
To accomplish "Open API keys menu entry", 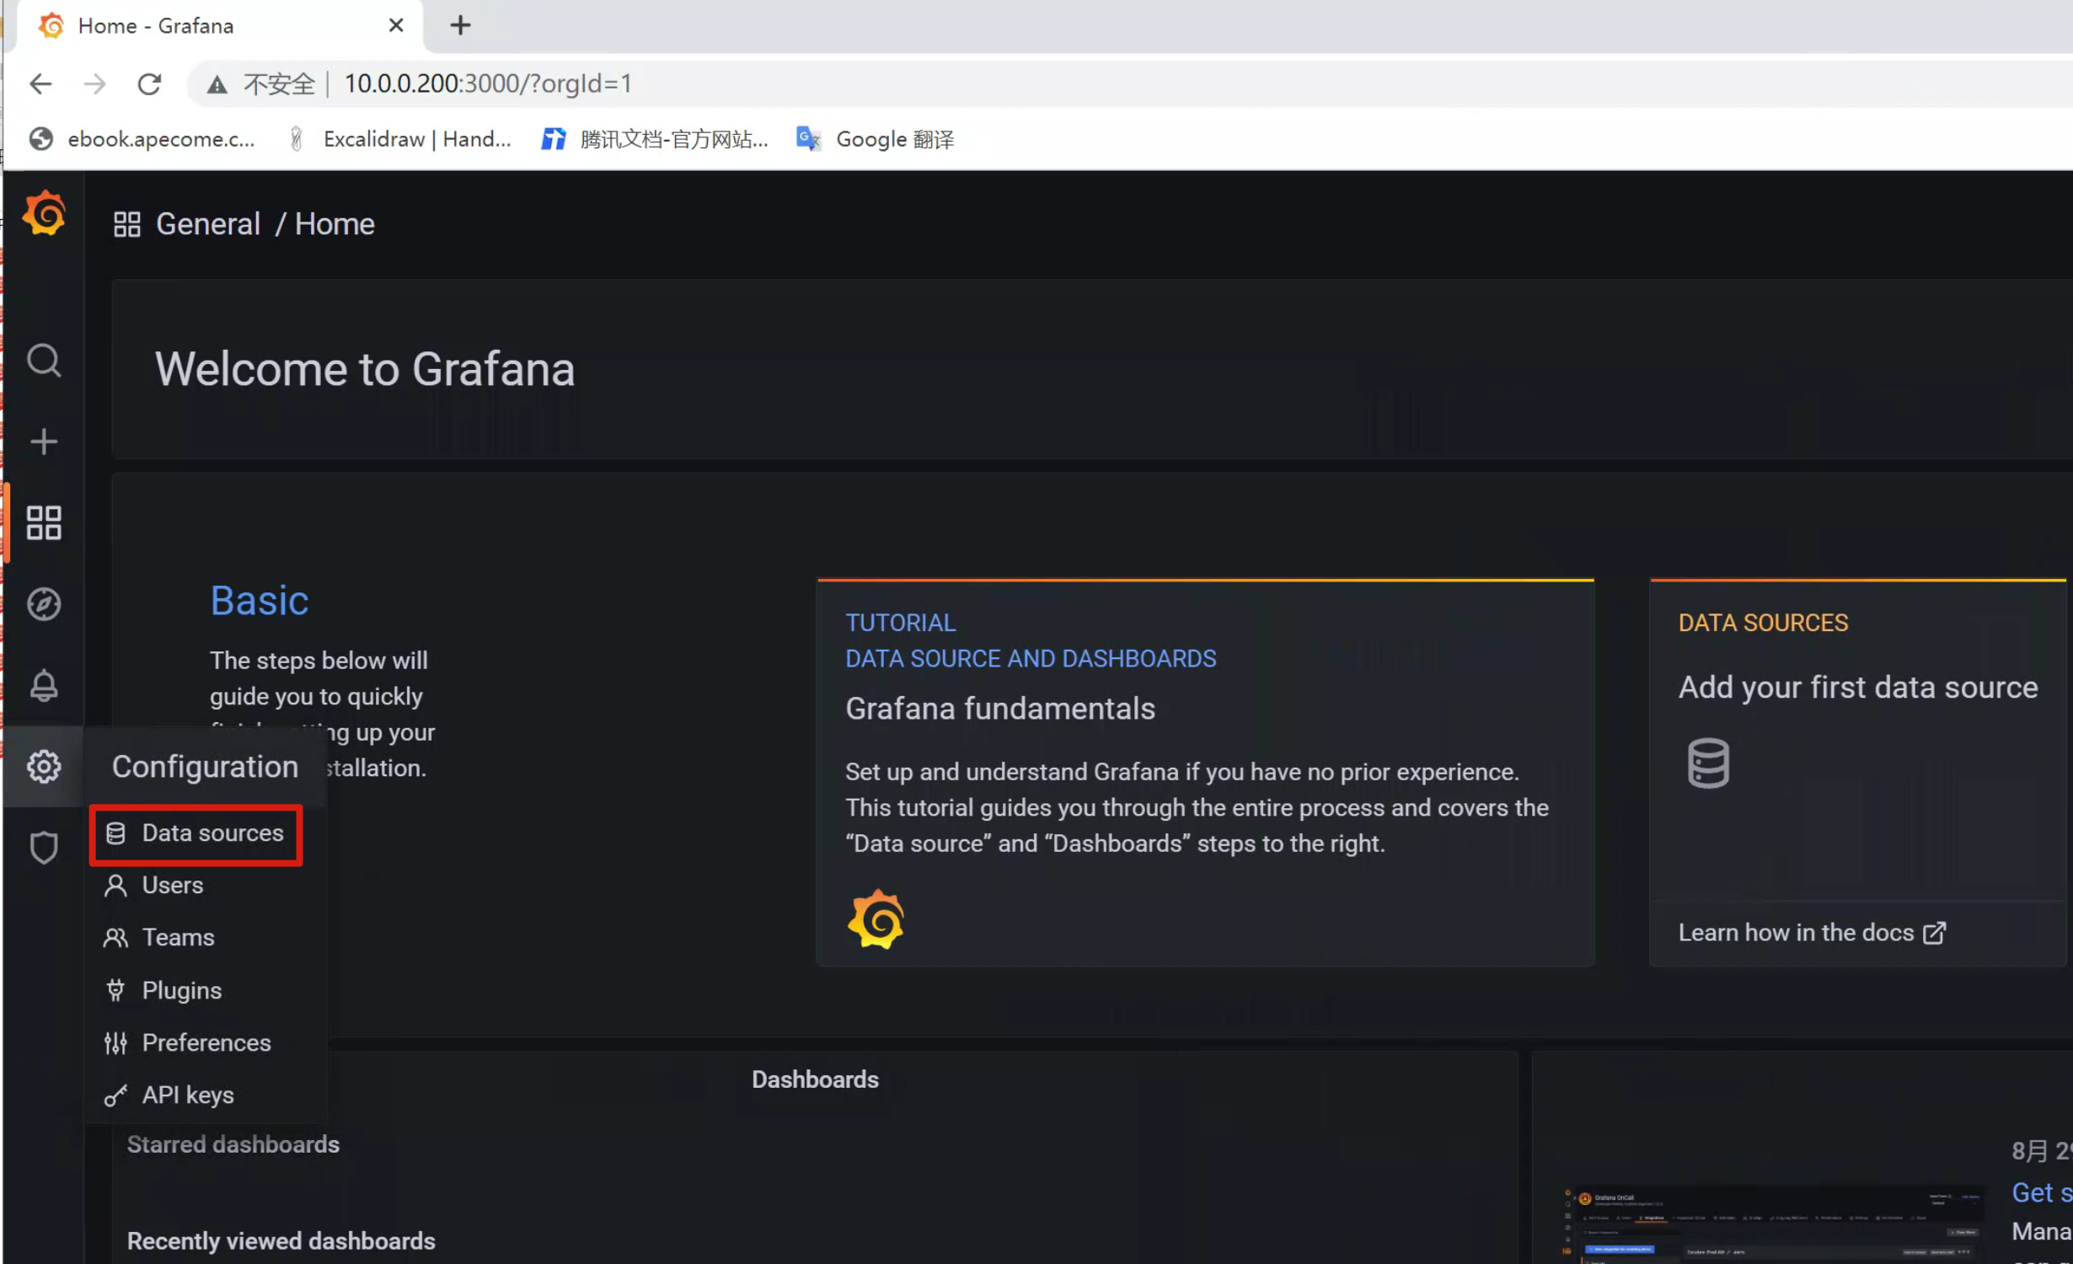I will [x=187, y=1095].
